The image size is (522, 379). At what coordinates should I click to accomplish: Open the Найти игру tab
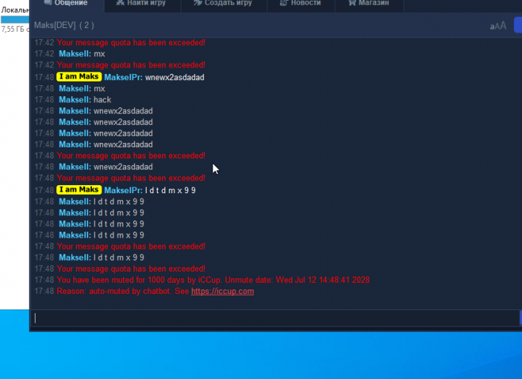[x=142, y=4]
